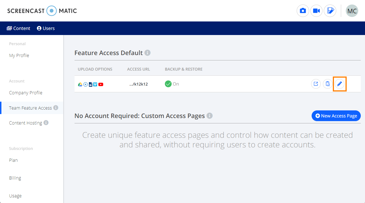Open the Usage page

15,196
